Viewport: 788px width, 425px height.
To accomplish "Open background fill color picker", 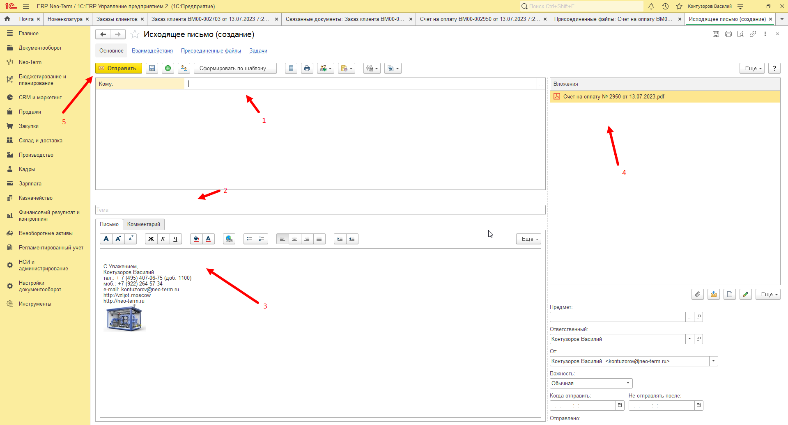I will click(x=196, y=239).
